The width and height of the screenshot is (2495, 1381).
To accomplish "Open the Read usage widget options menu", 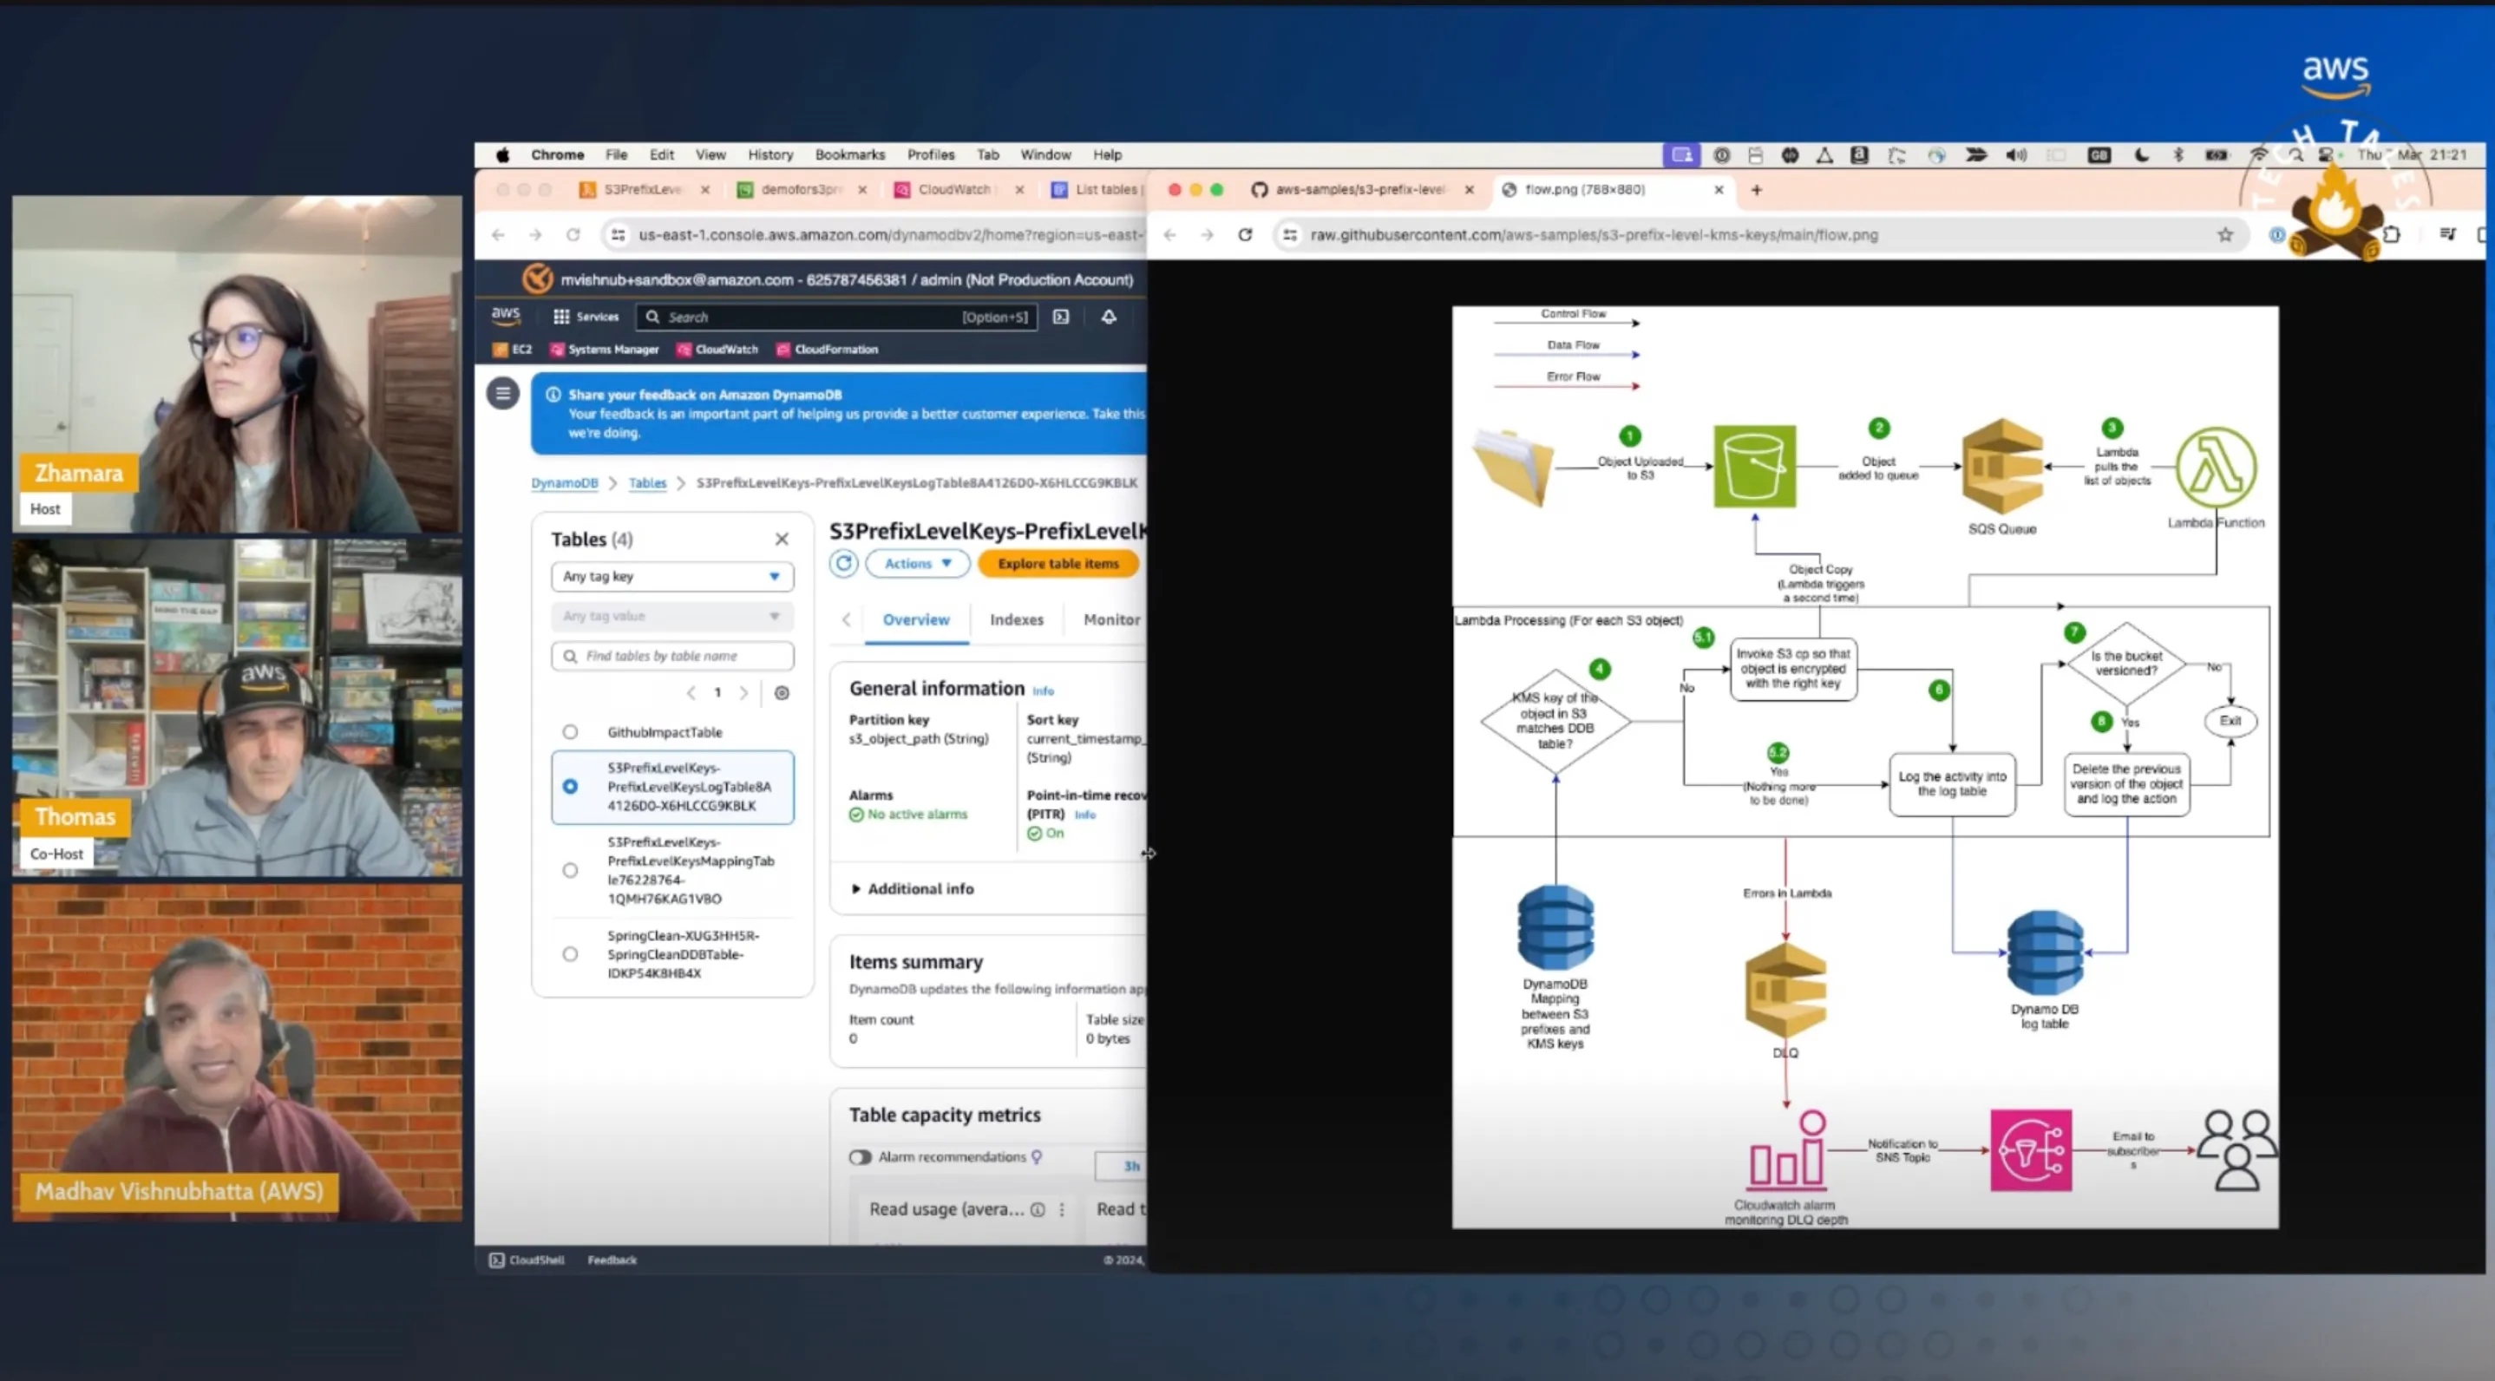I will 1063,1209.
